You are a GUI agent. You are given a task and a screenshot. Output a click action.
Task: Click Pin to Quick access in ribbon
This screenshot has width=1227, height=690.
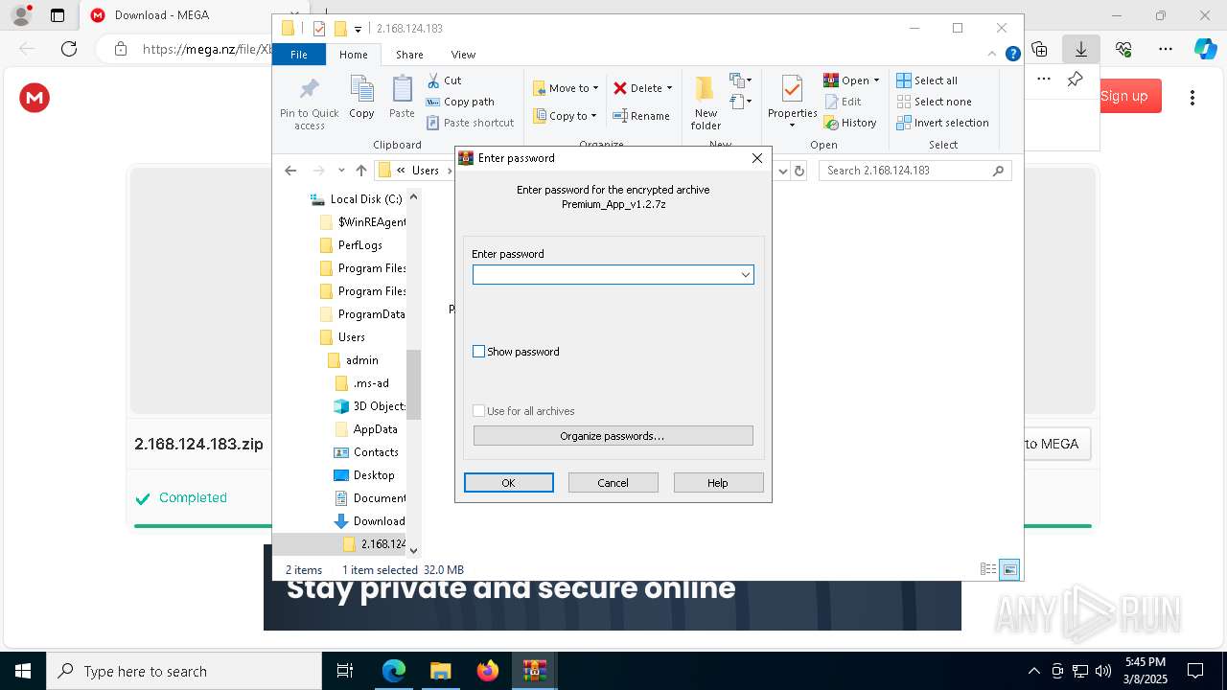pyautogui.click(x=309, y=103)
